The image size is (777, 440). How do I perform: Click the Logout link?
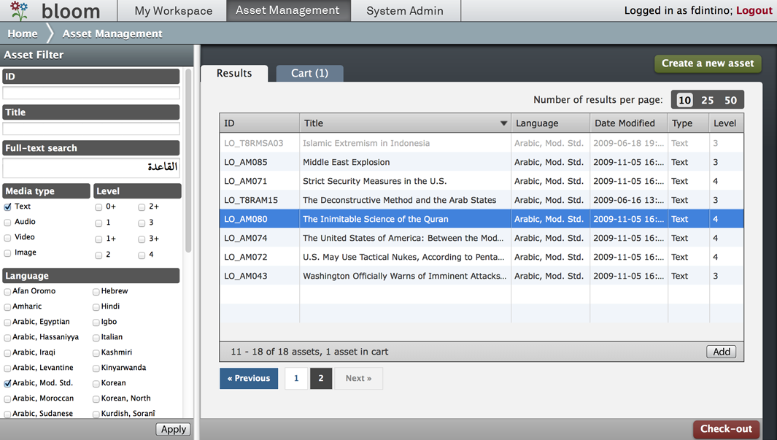pos(754,11)
